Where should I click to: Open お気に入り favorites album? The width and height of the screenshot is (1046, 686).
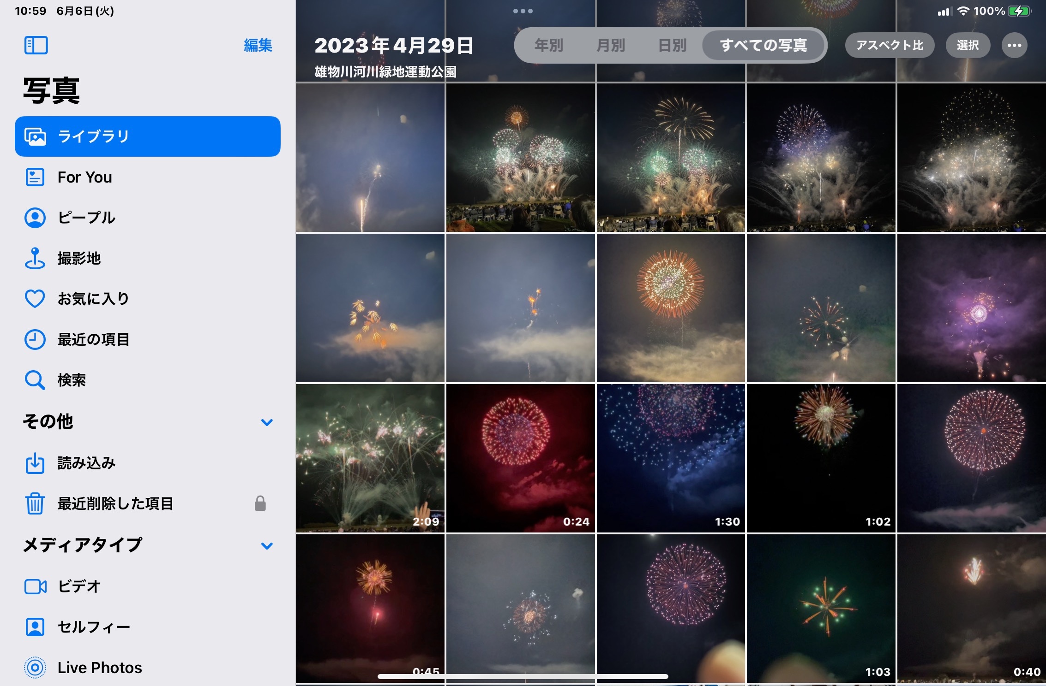(x=93, y=299)
